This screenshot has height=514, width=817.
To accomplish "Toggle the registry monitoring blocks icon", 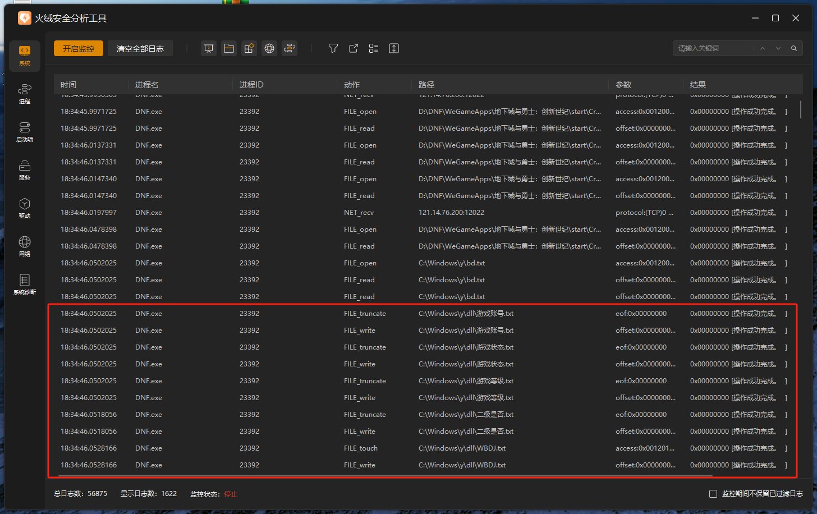I will (x=249, y=48).
